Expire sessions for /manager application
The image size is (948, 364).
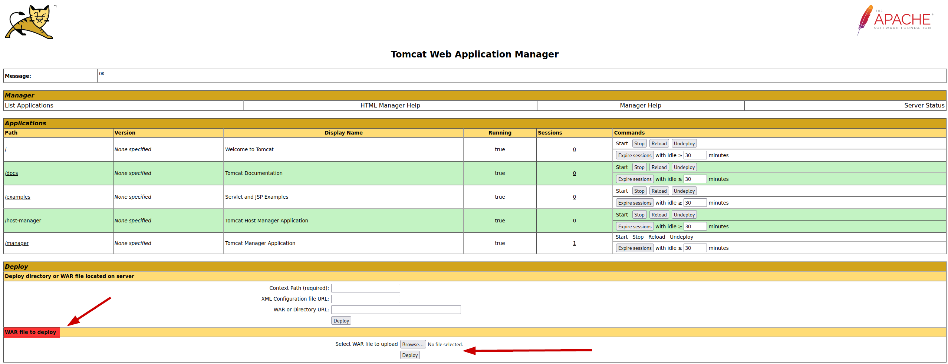tap(635, 248)
